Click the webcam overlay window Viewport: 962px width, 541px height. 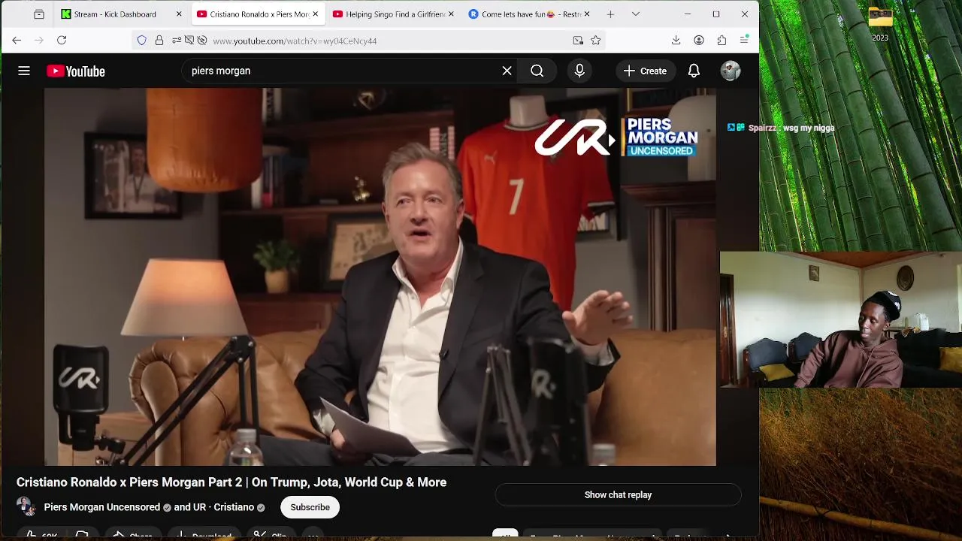click(841, 319)
